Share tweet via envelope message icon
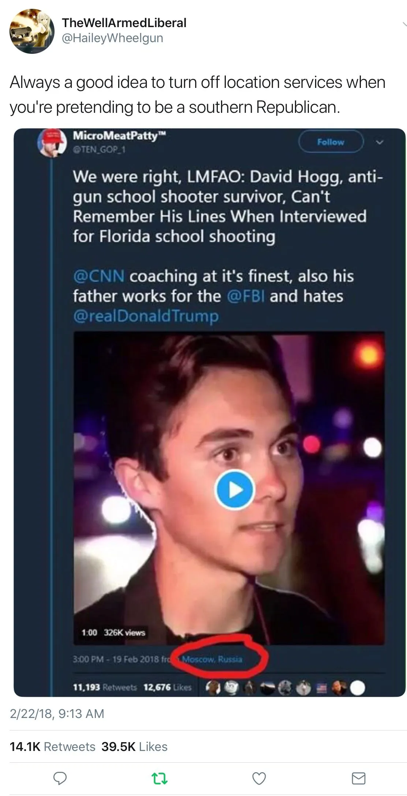 click(x=358, y=778)
